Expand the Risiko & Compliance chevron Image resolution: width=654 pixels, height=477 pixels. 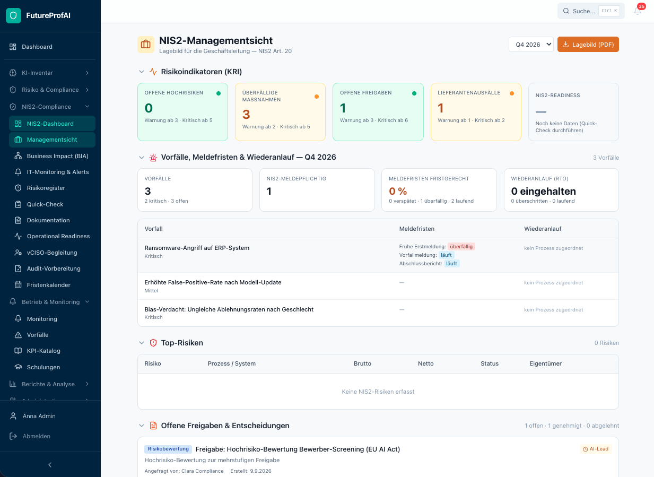pyautogui.click(x=87, y=90)
